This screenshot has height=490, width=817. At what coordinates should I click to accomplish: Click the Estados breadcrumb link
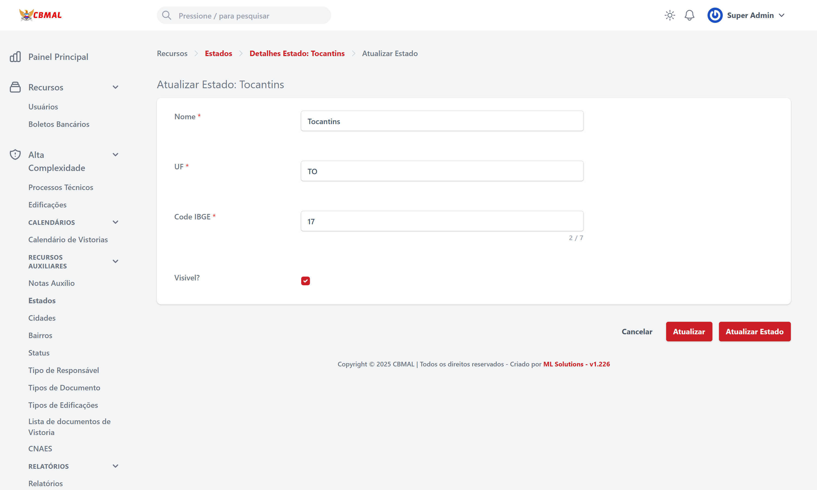point(218,53)
